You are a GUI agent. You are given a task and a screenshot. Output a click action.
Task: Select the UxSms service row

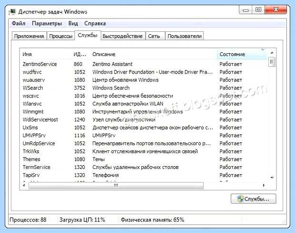[x=144, y=128]
